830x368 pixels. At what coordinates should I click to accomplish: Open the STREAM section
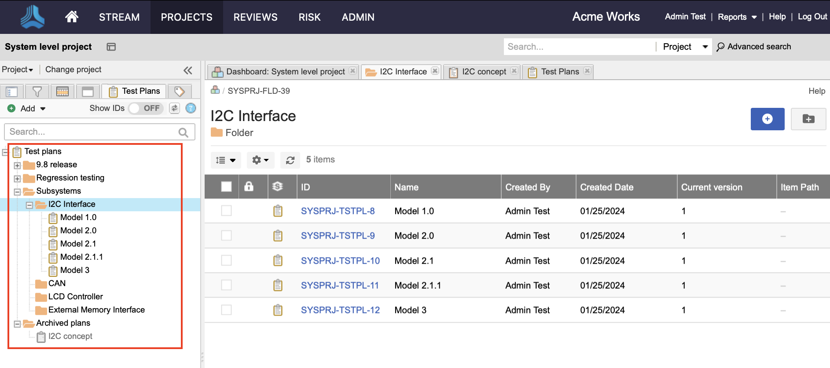119,17
